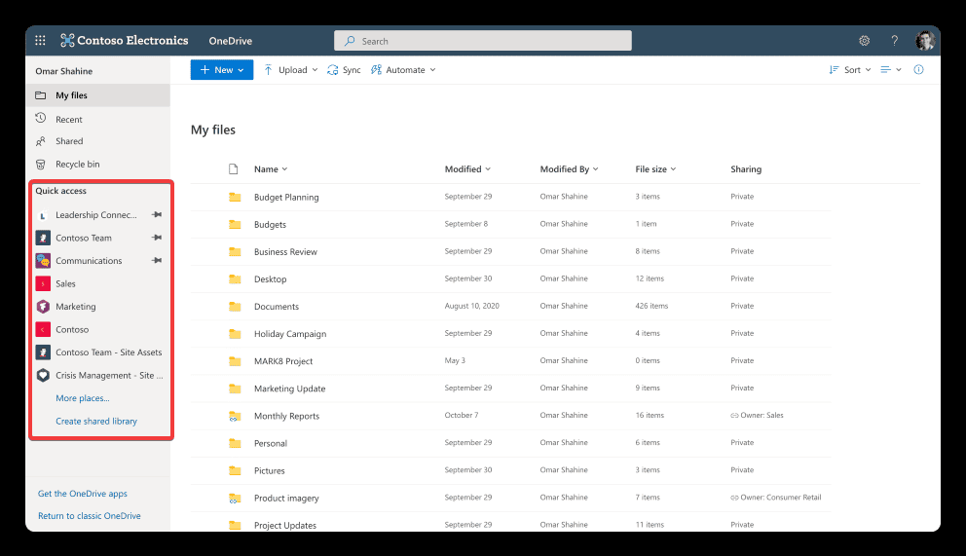Click the Product imagery shared folder icon
The height and width of the screenshot is (556, 966).
[x=235, y=499]
